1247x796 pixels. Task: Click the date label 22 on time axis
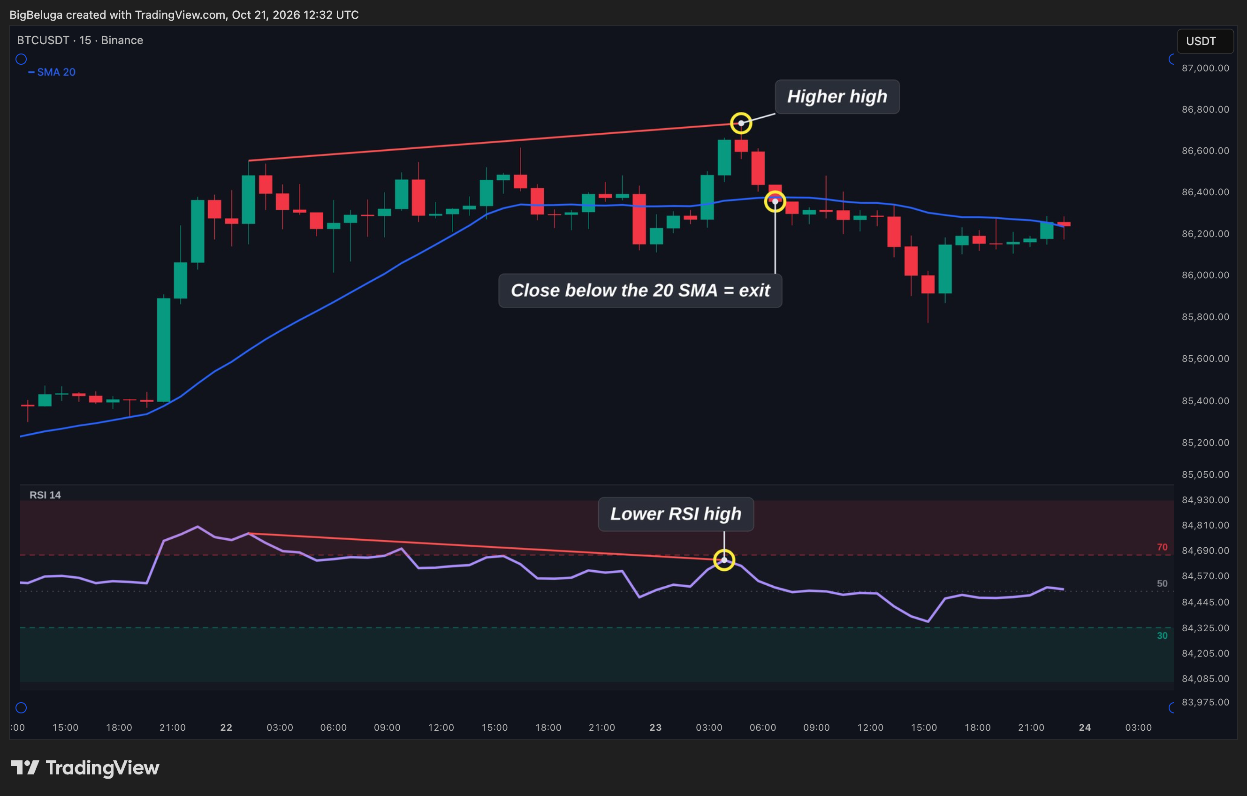click(226, 727)
